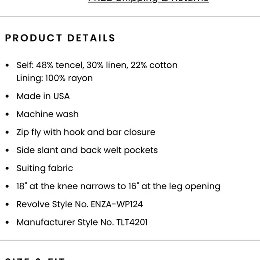Image resolution: width=260 pixels, height=260 pixels.
Task: Select the Self fabric composition text line
Action: [x=97, y=65]
